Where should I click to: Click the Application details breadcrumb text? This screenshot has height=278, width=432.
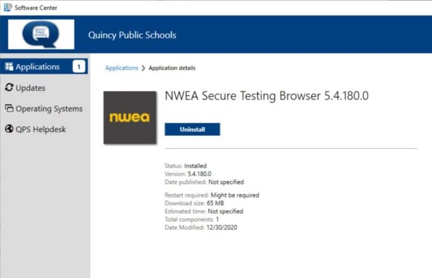click(x=172, y=68)
